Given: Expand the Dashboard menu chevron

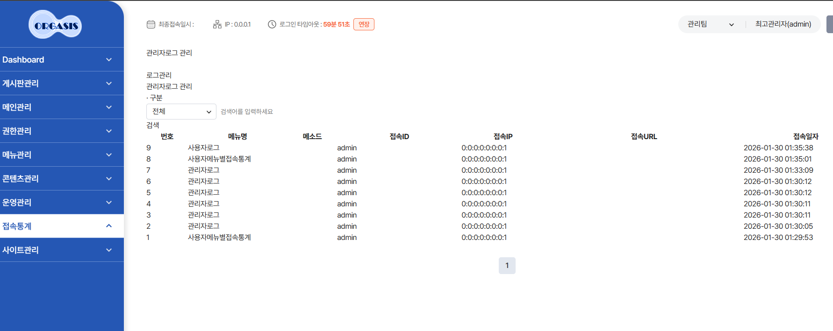Looking at the screenshot, I should coord(109,60).
